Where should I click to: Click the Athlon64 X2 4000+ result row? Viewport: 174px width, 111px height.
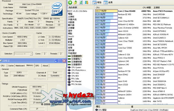click(x=135, y=24)
